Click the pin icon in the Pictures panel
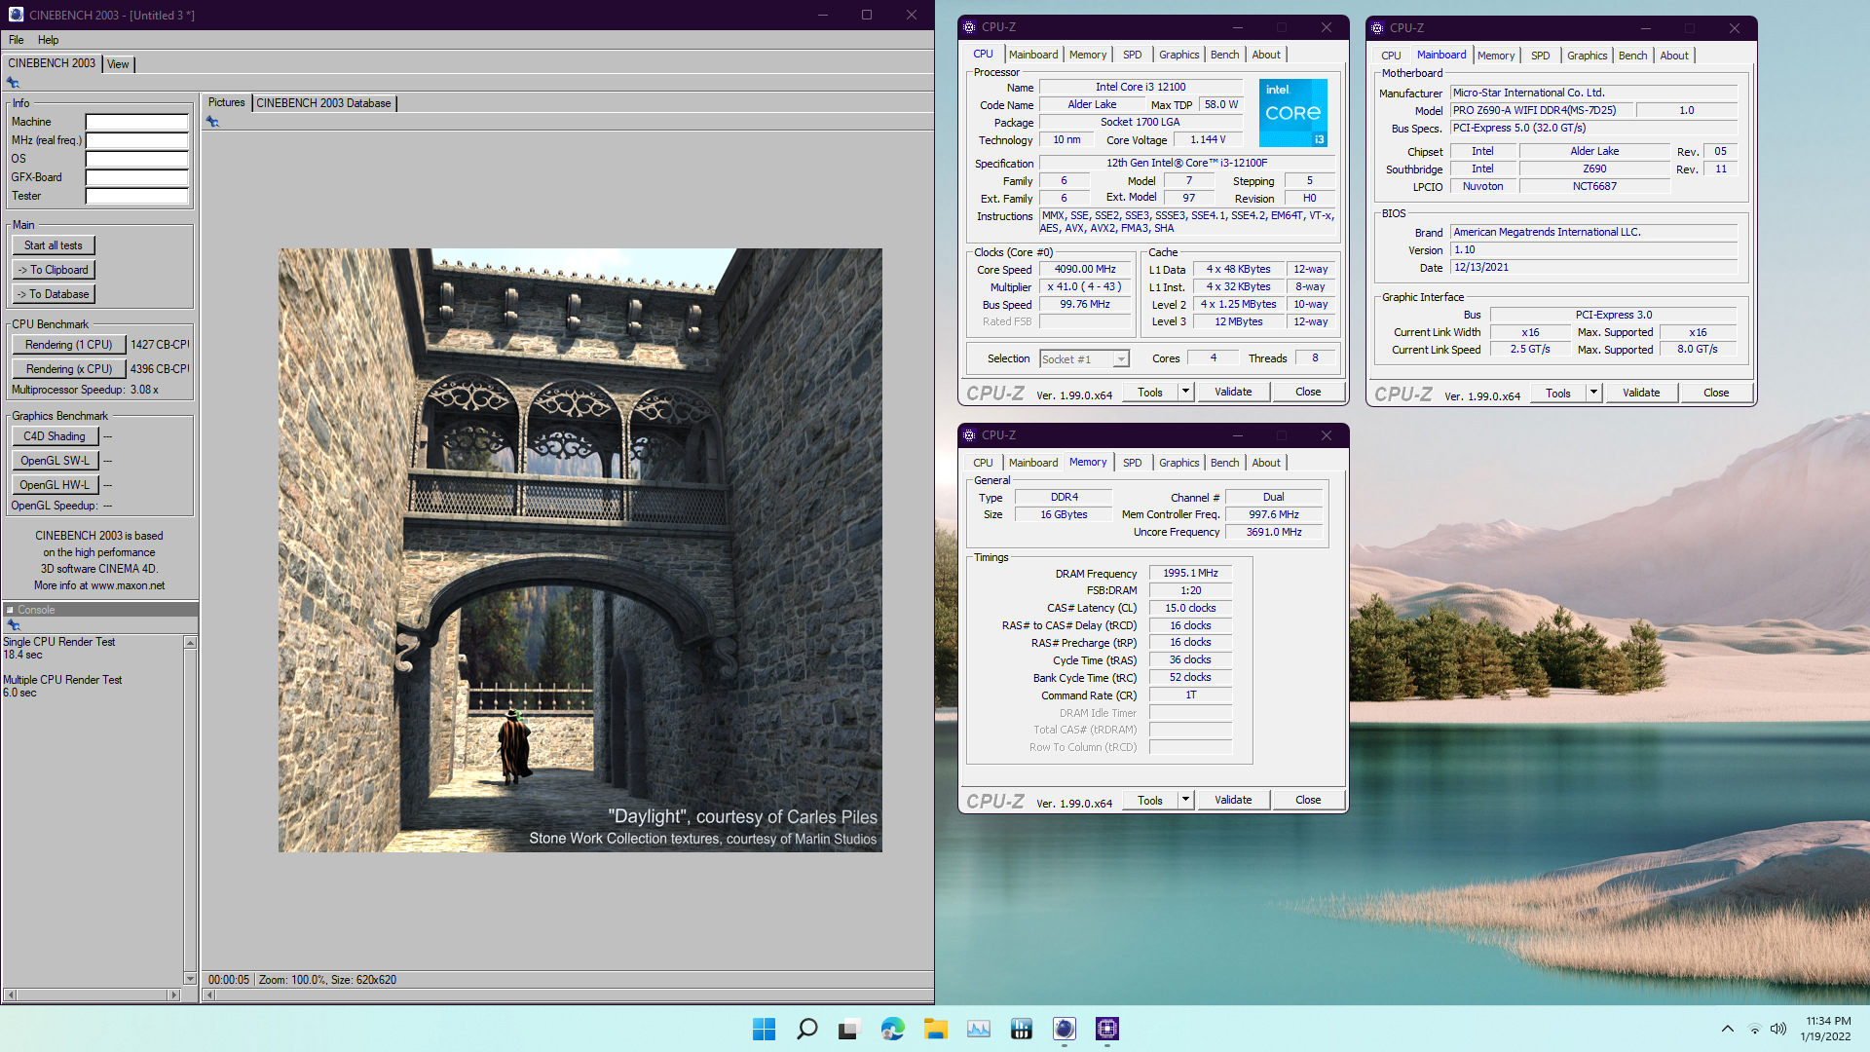The image size is (1870, 1052). [x=212, y=122]
